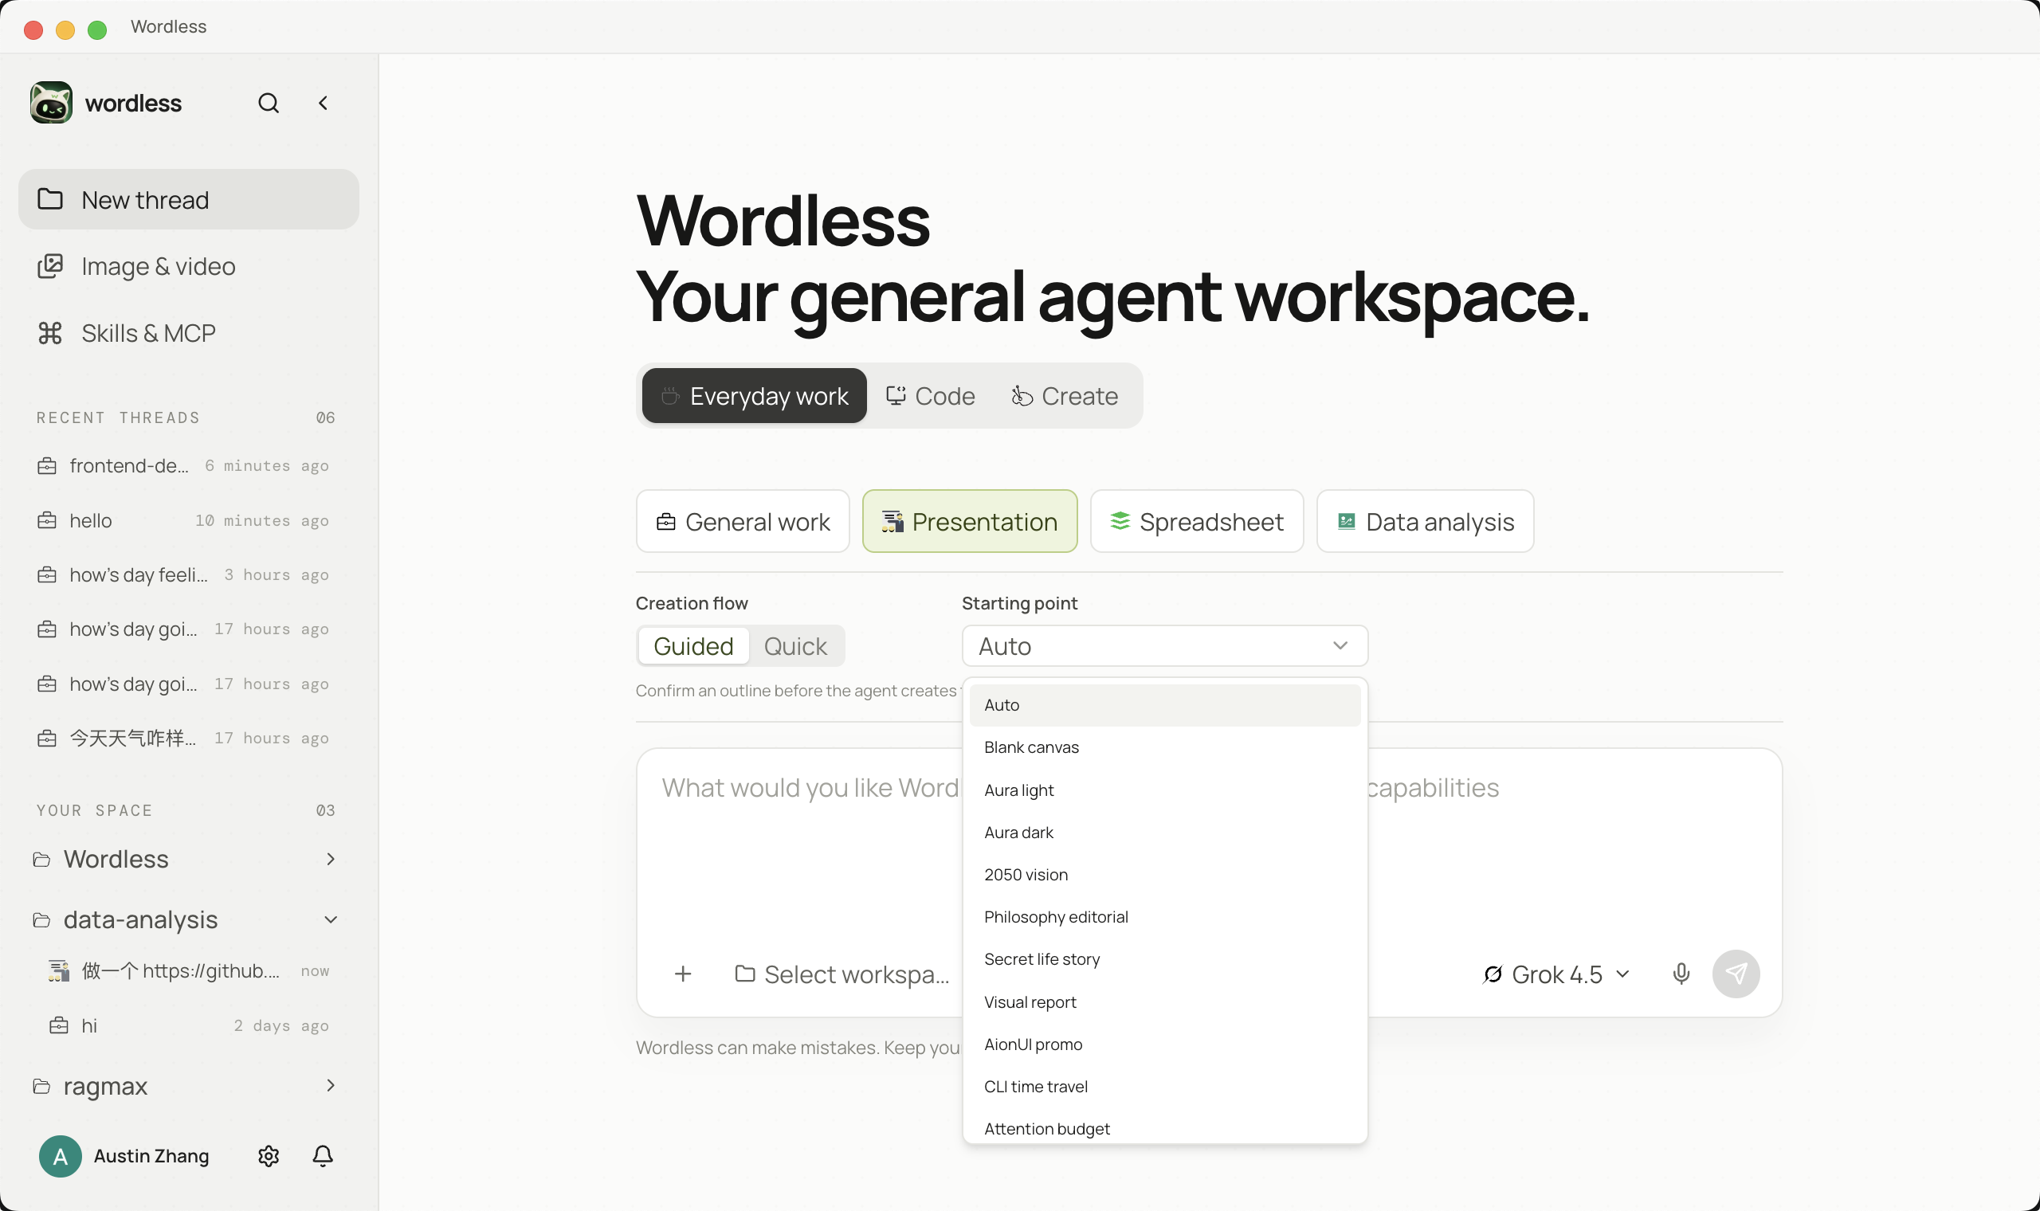Click the Austin Zhang avatar

point(61,1155)
